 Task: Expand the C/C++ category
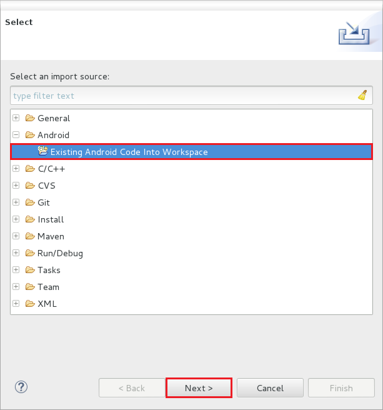click(x=16, y=168)
